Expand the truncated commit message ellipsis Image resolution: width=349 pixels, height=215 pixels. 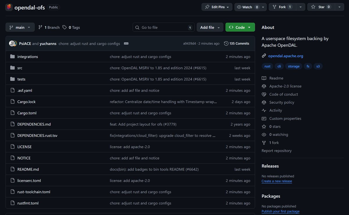126,43
